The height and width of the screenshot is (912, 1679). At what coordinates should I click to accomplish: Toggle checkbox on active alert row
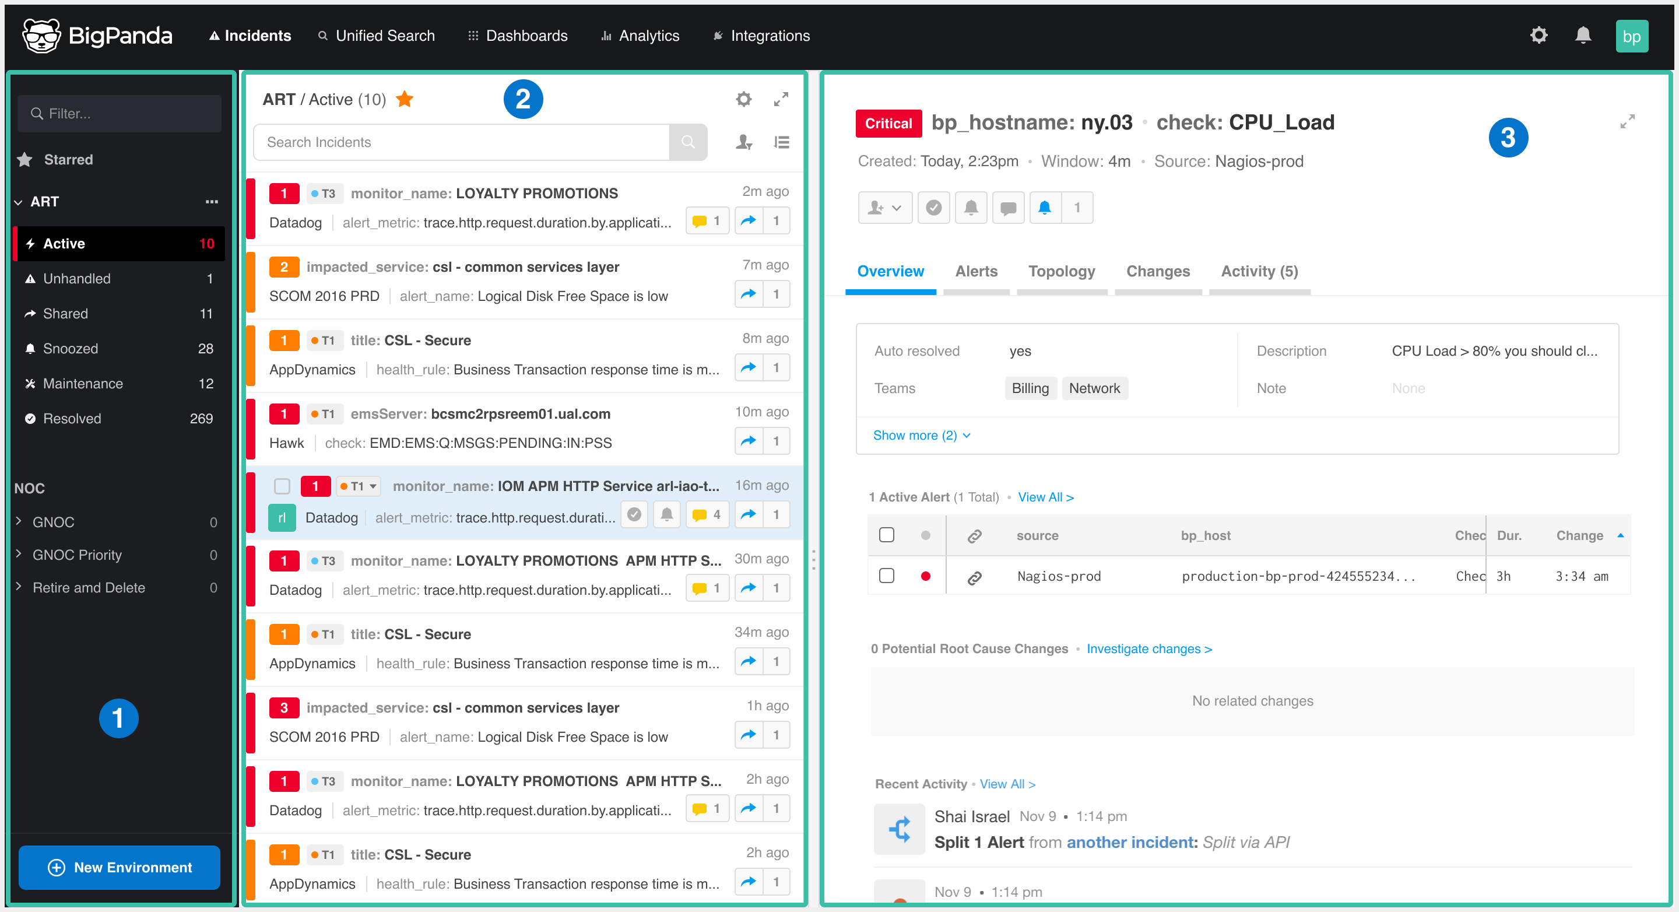[887, 575]
